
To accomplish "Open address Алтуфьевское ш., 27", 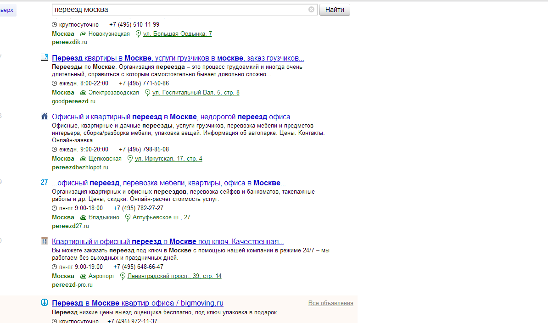I will click(162, 217).
